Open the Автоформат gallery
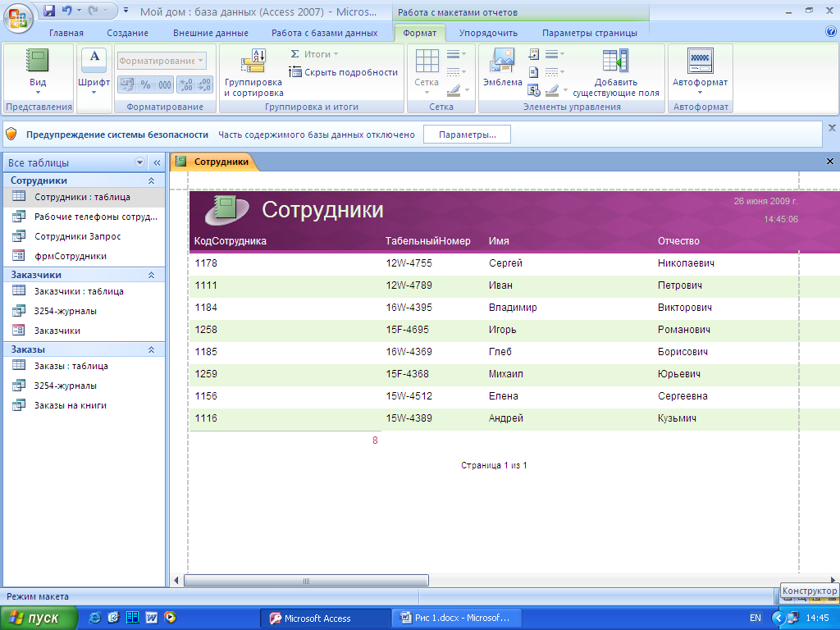 pos(701,72)
